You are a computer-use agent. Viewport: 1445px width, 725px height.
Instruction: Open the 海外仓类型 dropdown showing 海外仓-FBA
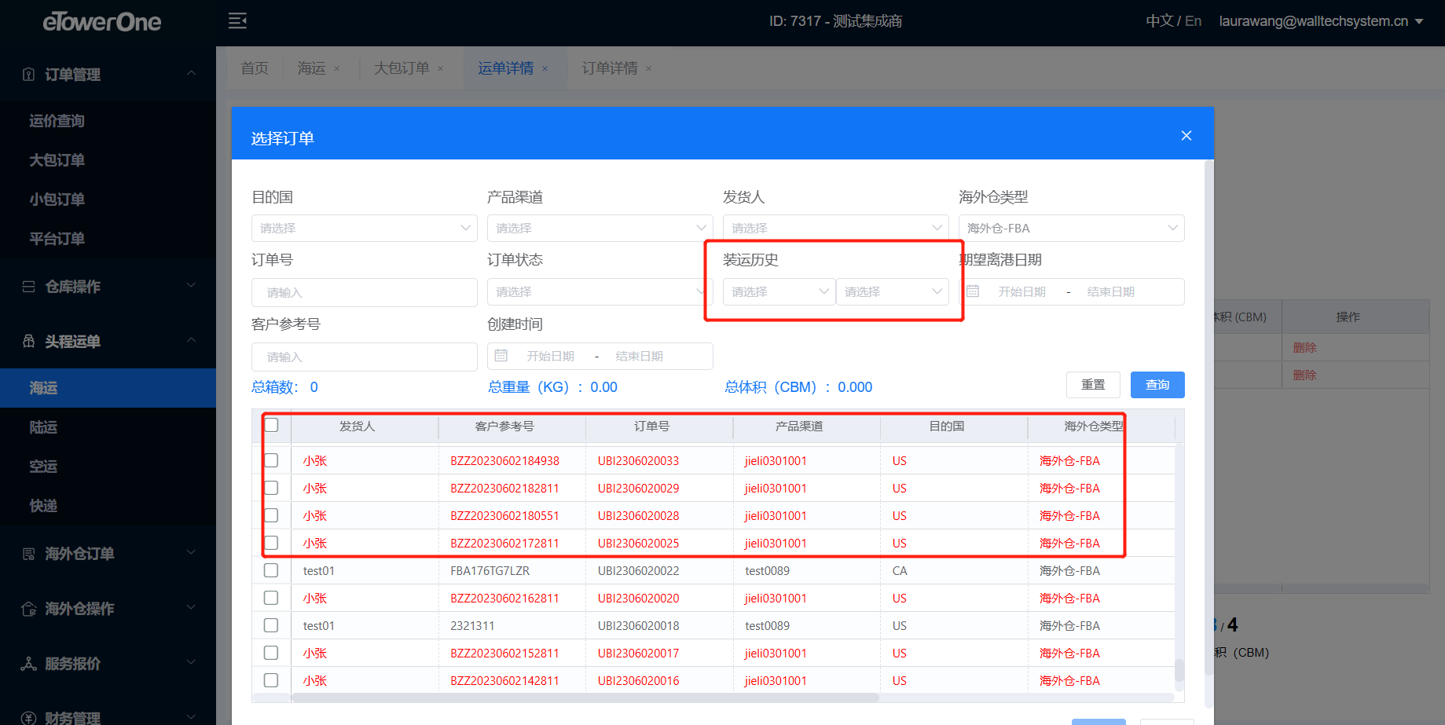[1072, 228]
